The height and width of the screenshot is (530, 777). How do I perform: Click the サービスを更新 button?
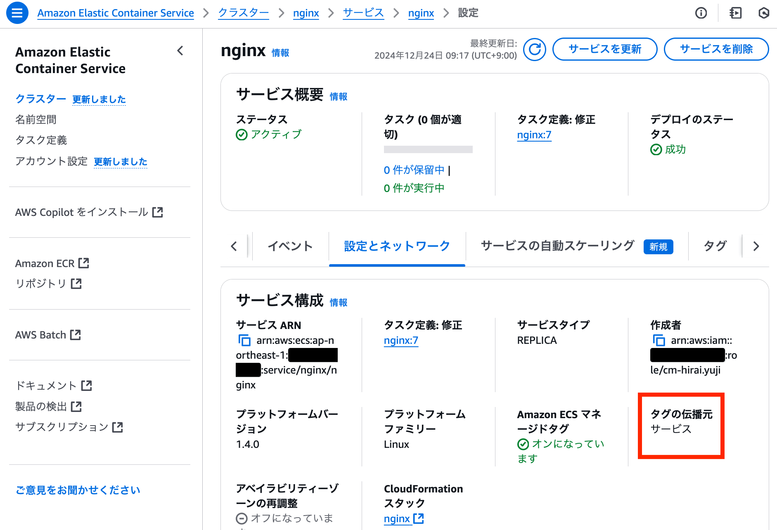[x=605, y=49]
